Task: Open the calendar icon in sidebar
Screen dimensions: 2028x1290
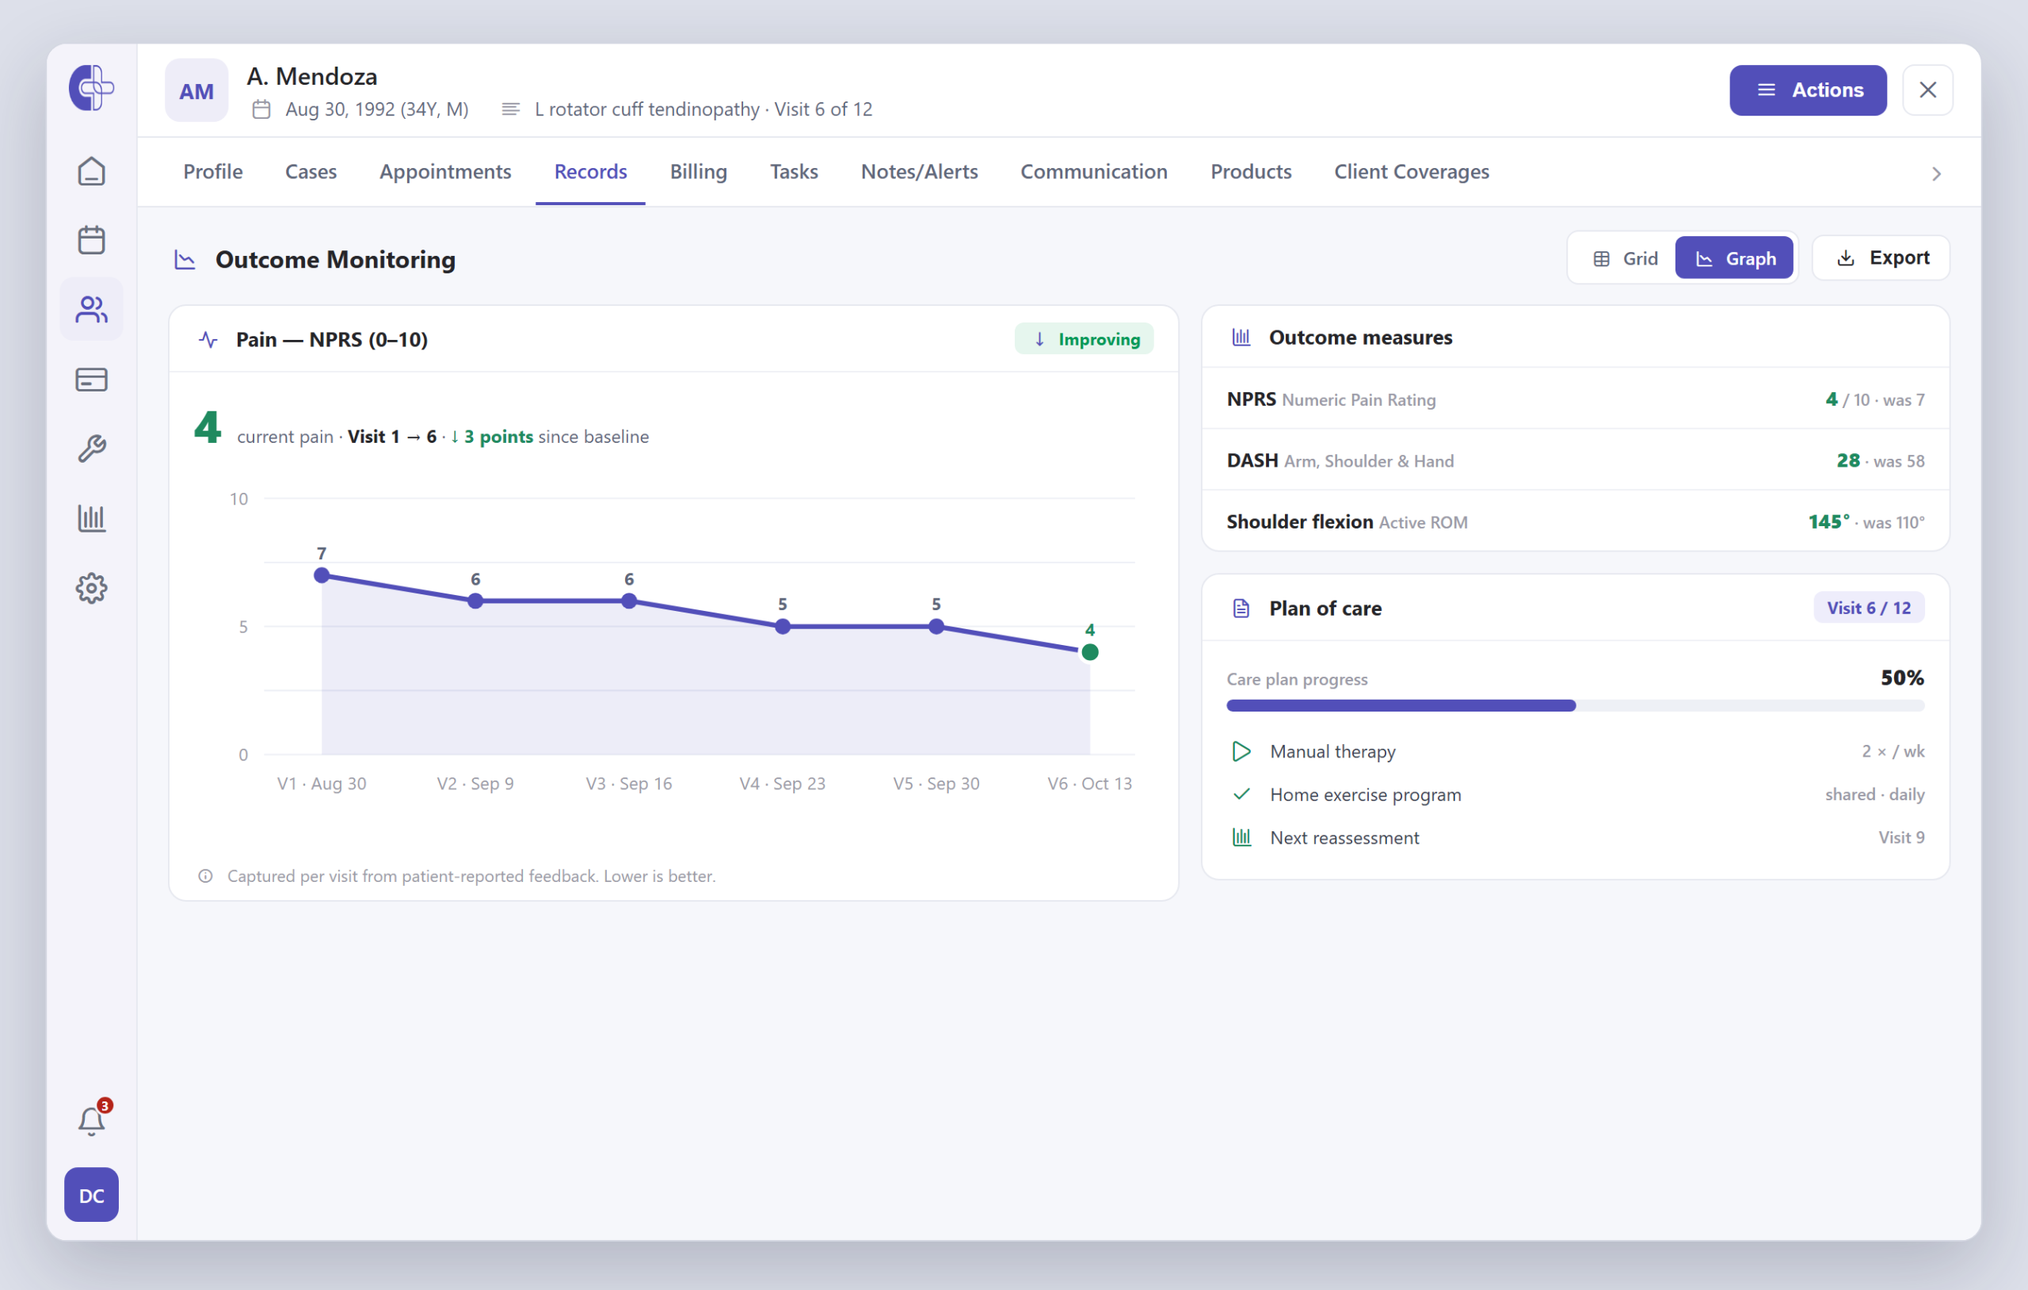Action: click(91, 240)
